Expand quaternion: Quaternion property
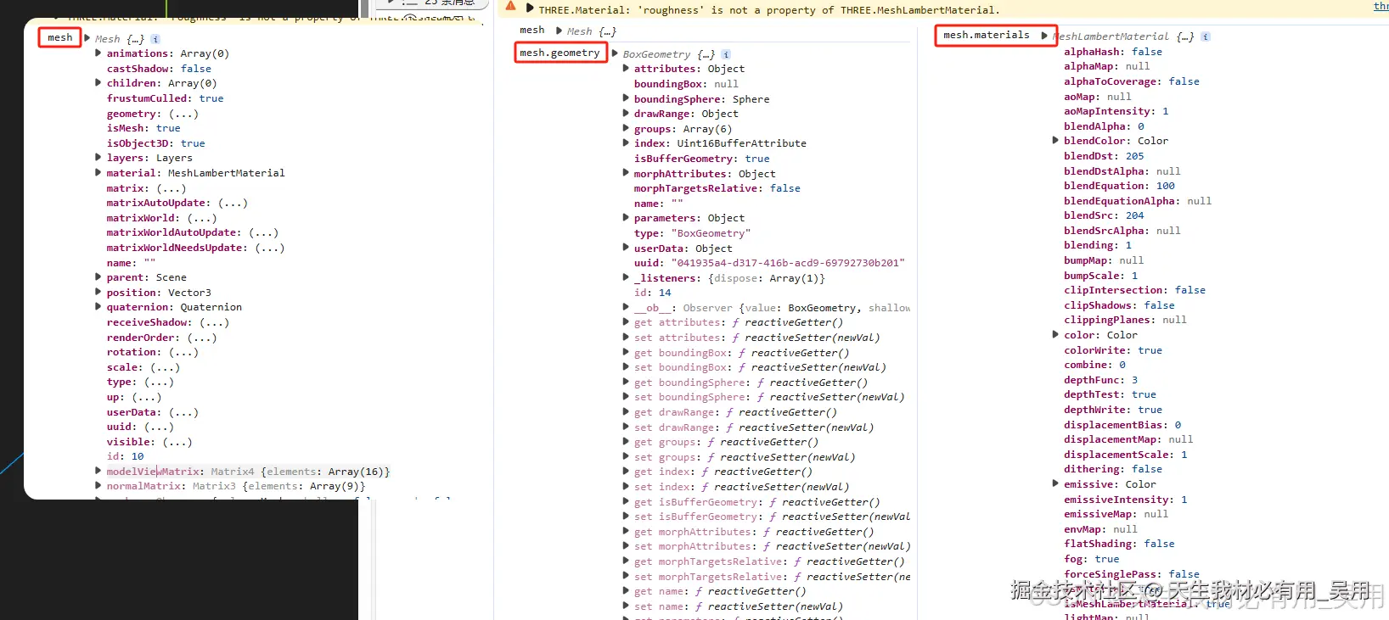The image size is (1389, 620). click(98, 307)
